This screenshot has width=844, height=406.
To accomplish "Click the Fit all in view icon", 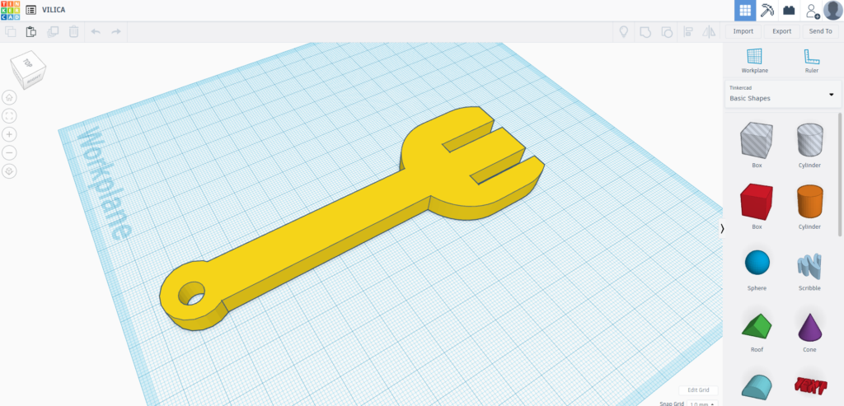I will point(10,115).
